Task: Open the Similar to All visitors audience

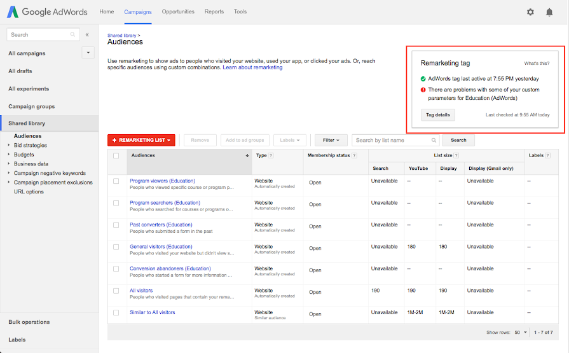Action: (153, 312)
